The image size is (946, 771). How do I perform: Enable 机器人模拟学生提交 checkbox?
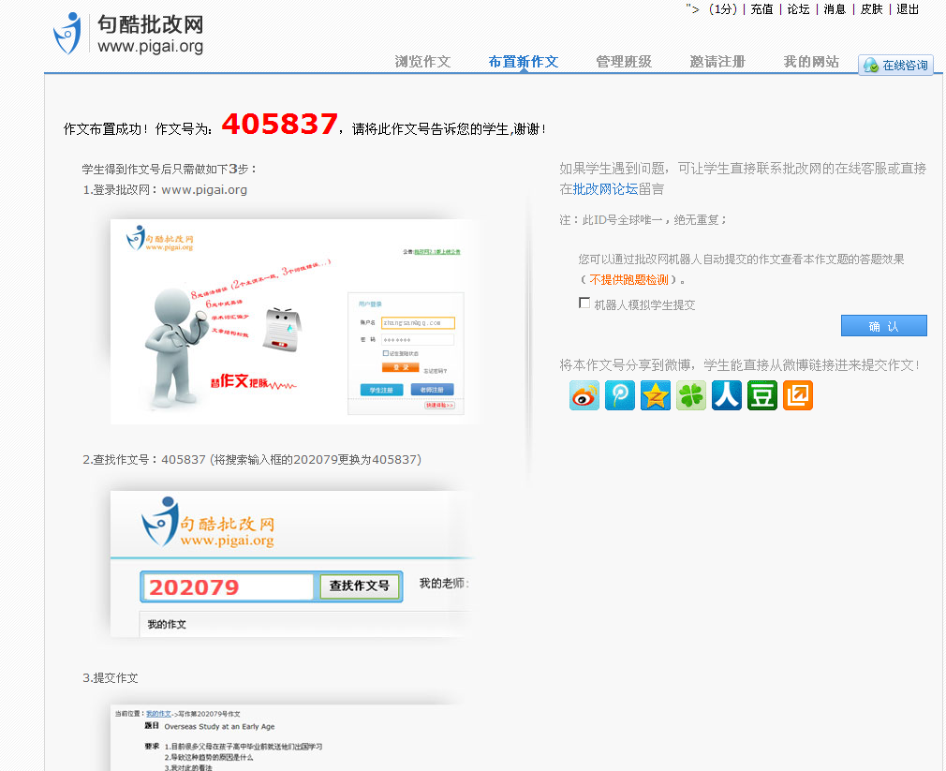pos(584,303)
